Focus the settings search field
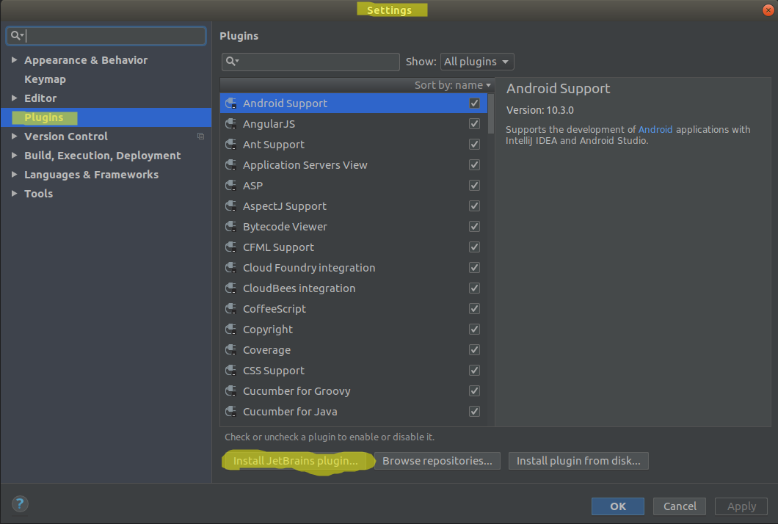Image resolution: width=778 pixels, height=524 pixels. point(106,36)
